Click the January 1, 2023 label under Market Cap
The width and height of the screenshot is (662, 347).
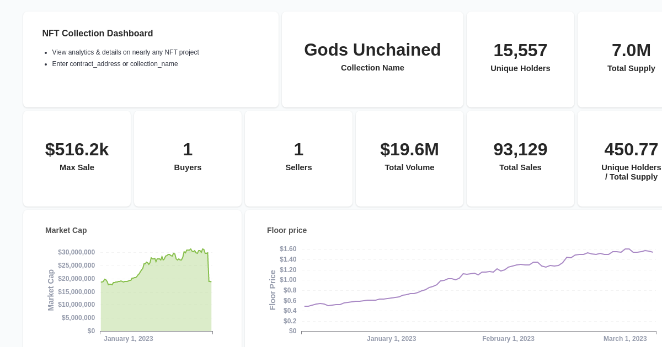point(129,339)
